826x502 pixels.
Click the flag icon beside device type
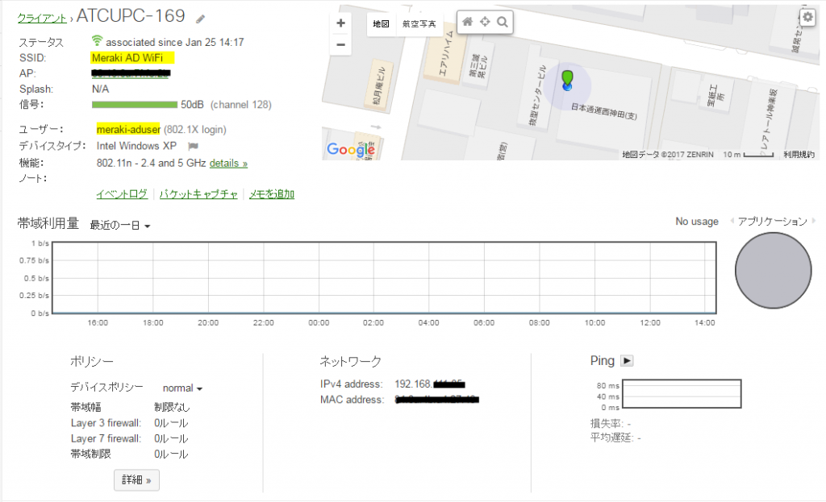193,147
